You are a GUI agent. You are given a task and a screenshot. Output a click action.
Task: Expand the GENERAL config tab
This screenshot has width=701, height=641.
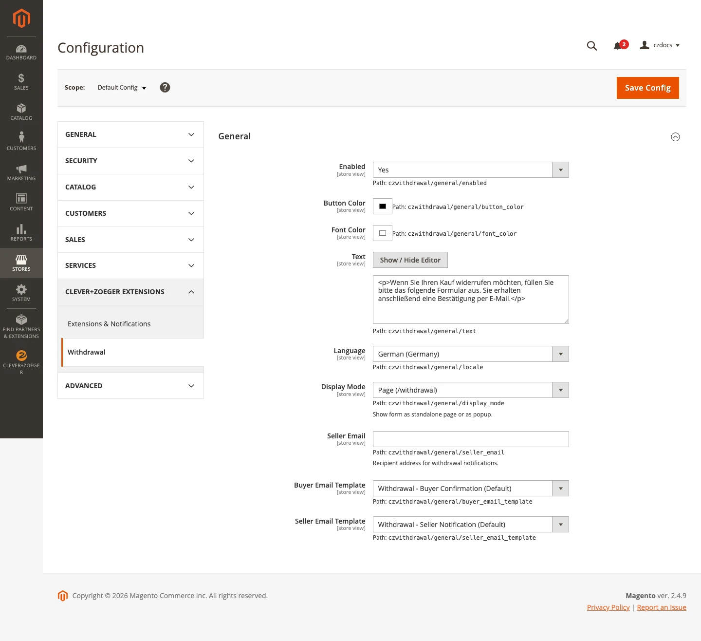(x=130, y=134)
